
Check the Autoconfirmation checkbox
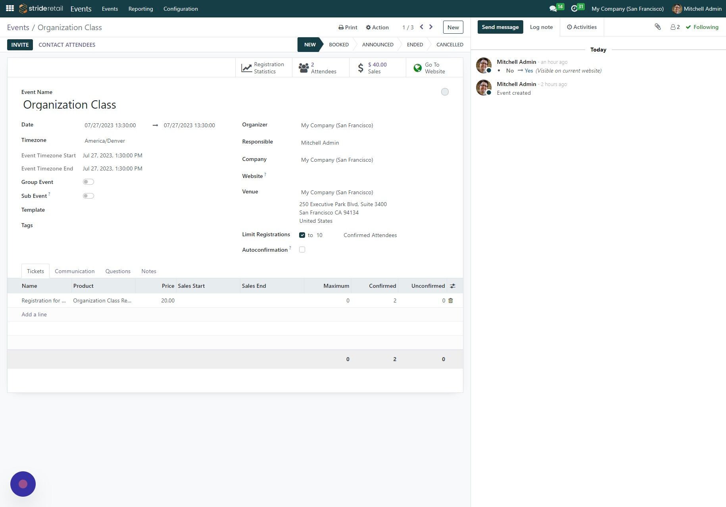302,250
